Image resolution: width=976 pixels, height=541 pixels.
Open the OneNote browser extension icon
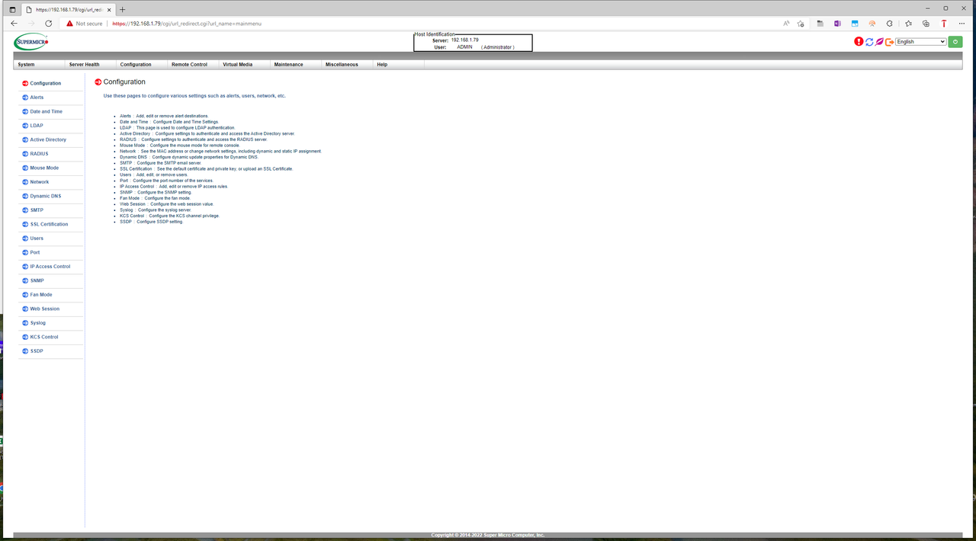click(x=837, y=24)
